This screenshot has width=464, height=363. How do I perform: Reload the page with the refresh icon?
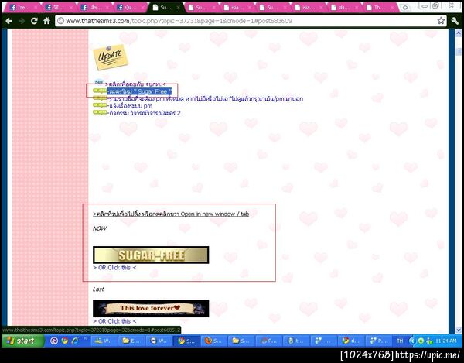pos(34,21)
